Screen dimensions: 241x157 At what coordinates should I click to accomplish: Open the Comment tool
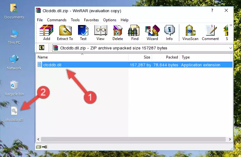point(210,33)
